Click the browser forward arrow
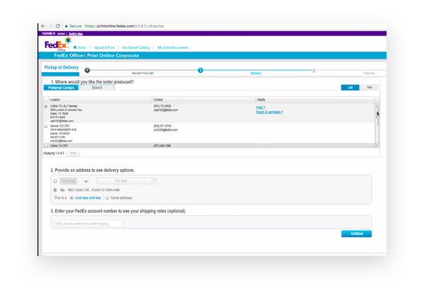424x283 pixels. pyautogui.click(x=50, y=26)
